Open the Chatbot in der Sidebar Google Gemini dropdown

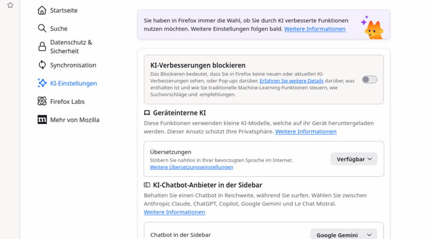click(344, 235)
